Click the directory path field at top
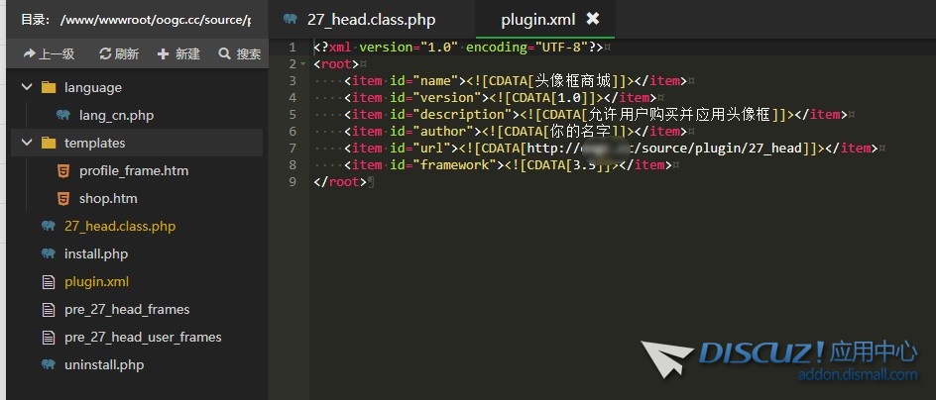The image size is (936, 400). [154, 19]
